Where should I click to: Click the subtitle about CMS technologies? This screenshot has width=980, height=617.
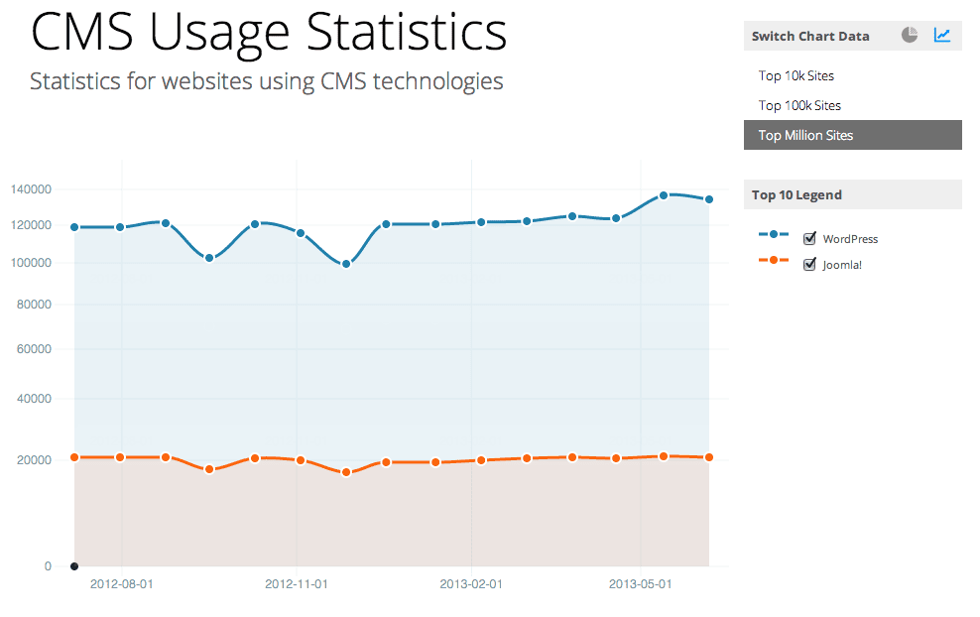click(266, 81)
